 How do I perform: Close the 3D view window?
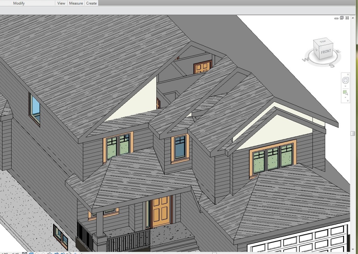pyautogui.click(x=347, y=18)
